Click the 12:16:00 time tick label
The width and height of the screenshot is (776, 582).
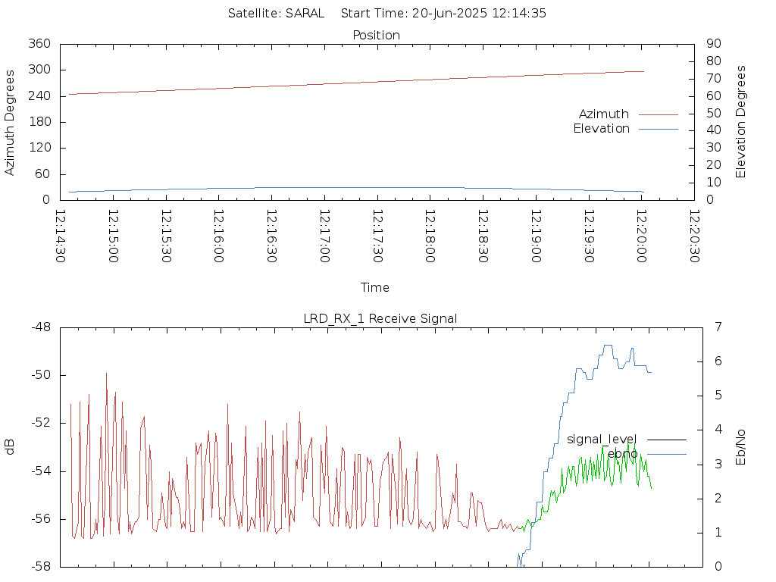point(219,236)
